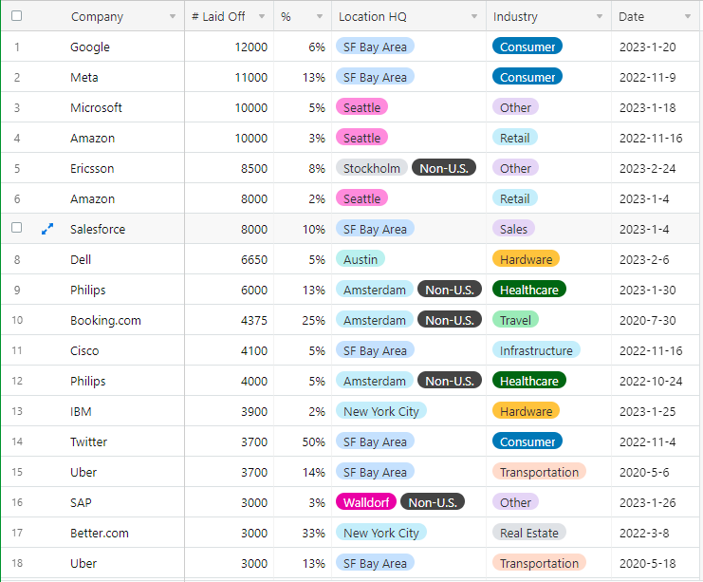Open the % column dropdown arrow

[x=319, y=16]
